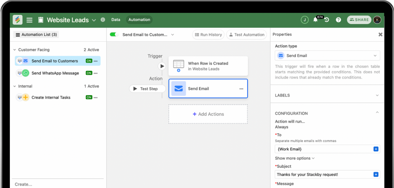Collapse the Customer Facing group
This screenshot has height=188, width=394.
(x=15, y=50)
